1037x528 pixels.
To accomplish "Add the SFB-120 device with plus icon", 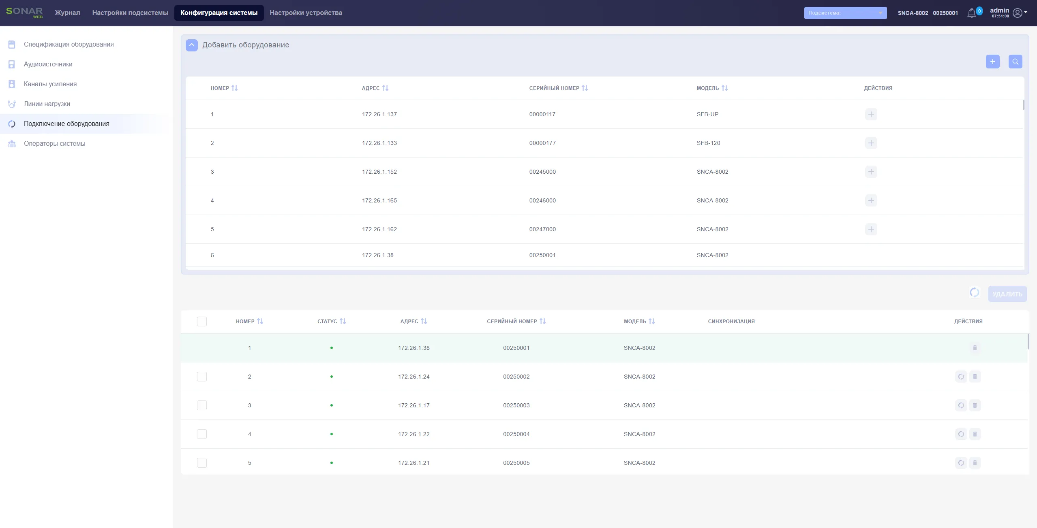I will (871, 143).
